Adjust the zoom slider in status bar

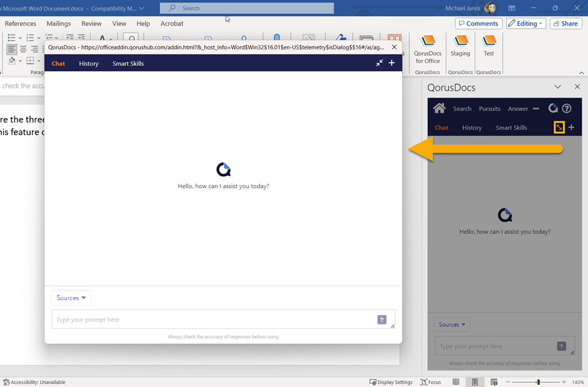[x=538, y=382]
